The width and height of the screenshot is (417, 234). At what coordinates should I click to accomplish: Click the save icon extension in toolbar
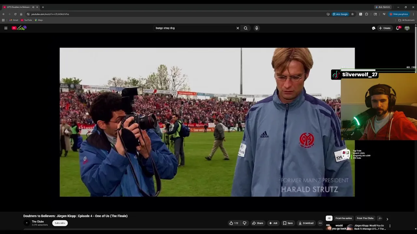click(x=361, y=14)
